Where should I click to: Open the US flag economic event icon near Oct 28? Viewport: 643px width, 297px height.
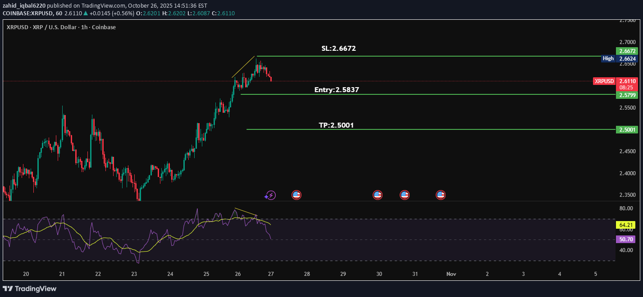[296, 195]
